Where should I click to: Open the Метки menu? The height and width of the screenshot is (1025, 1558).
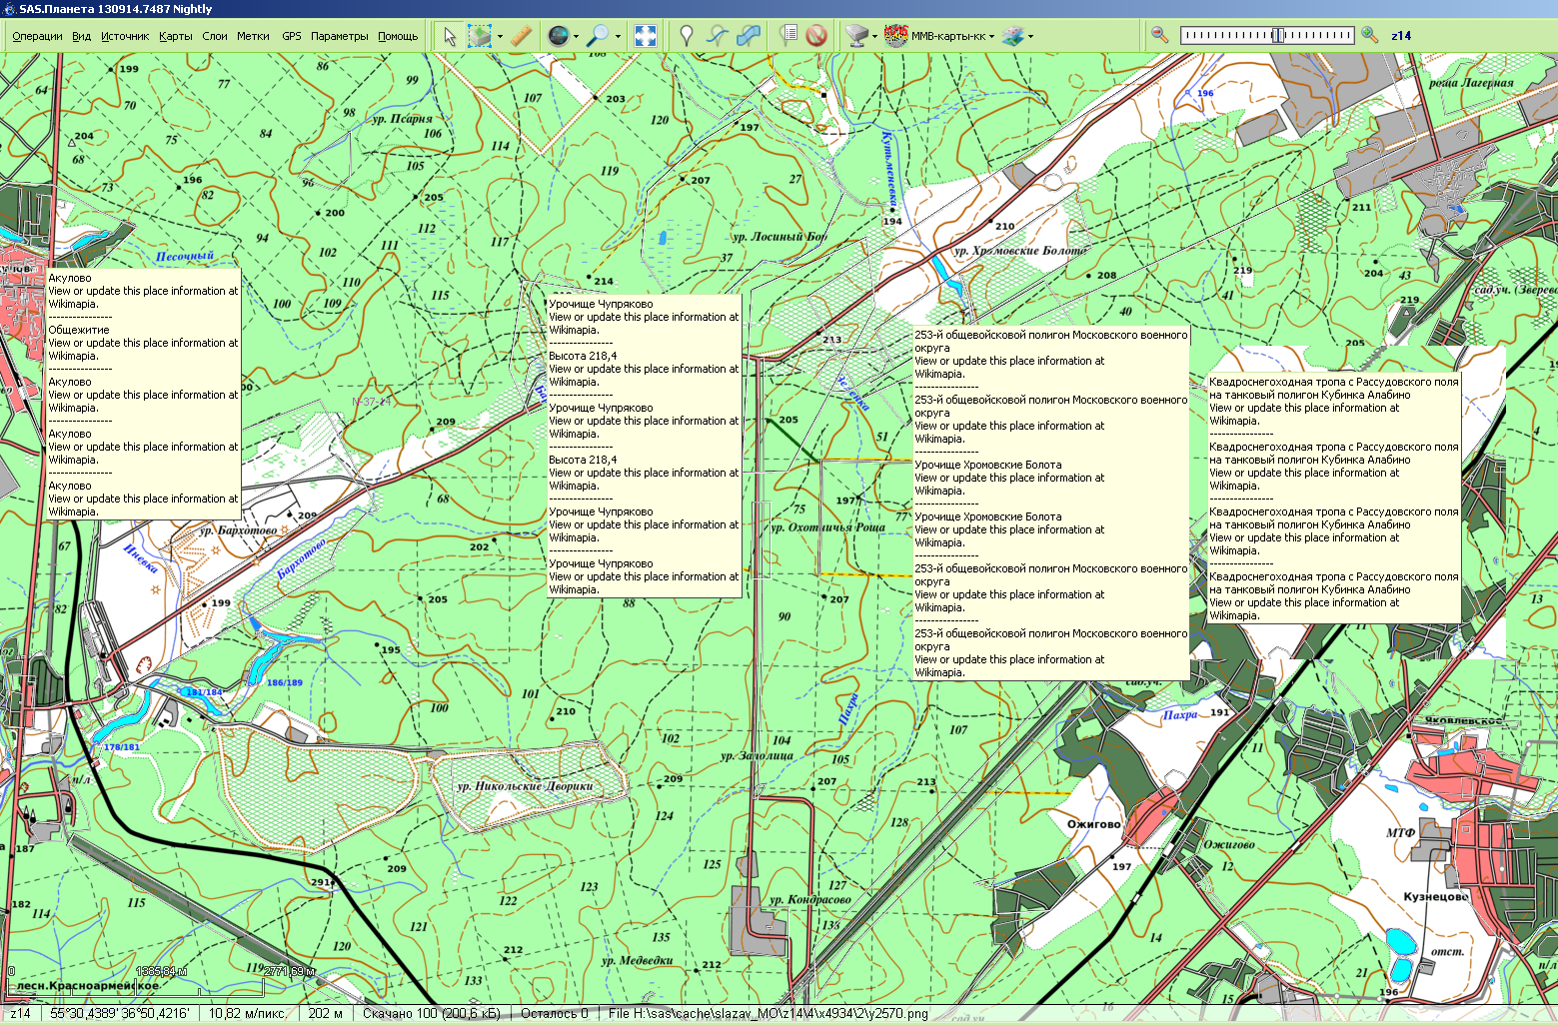click(253, 36)
